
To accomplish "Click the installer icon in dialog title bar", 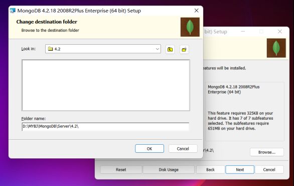I will coord(13,11).
